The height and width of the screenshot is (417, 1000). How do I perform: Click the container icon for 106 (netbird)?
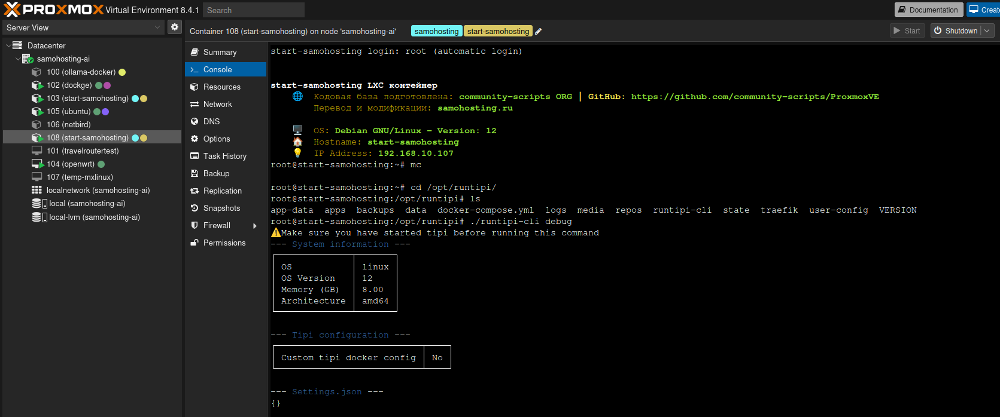pos(37,124)
